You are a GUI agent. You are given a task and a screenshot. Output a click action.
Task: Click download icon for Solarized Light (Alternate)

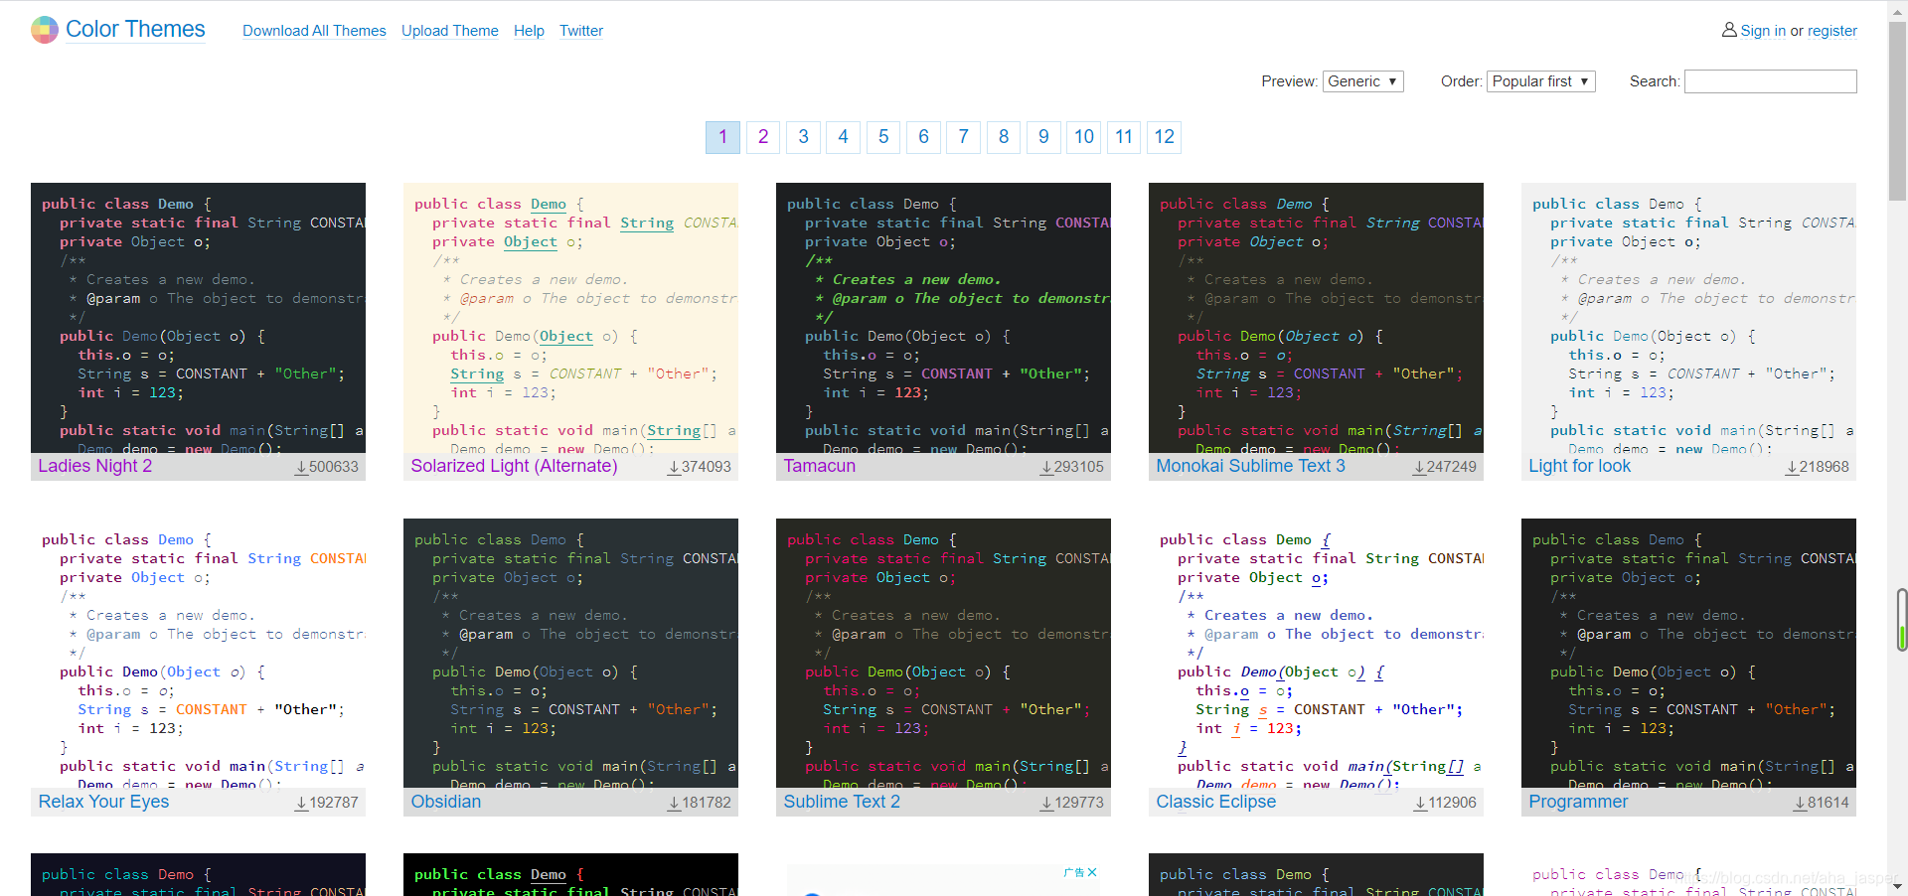674,467
